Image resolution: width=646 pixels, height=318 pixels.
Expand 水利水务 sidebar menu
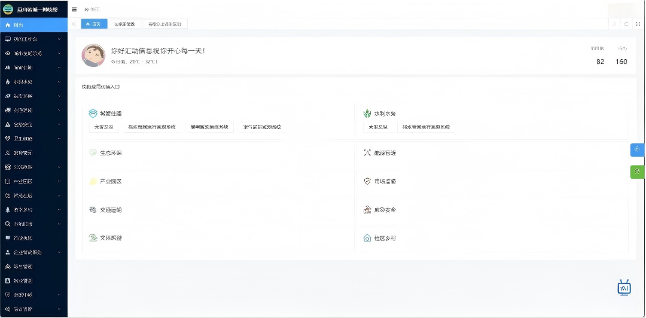coord(33,82)
